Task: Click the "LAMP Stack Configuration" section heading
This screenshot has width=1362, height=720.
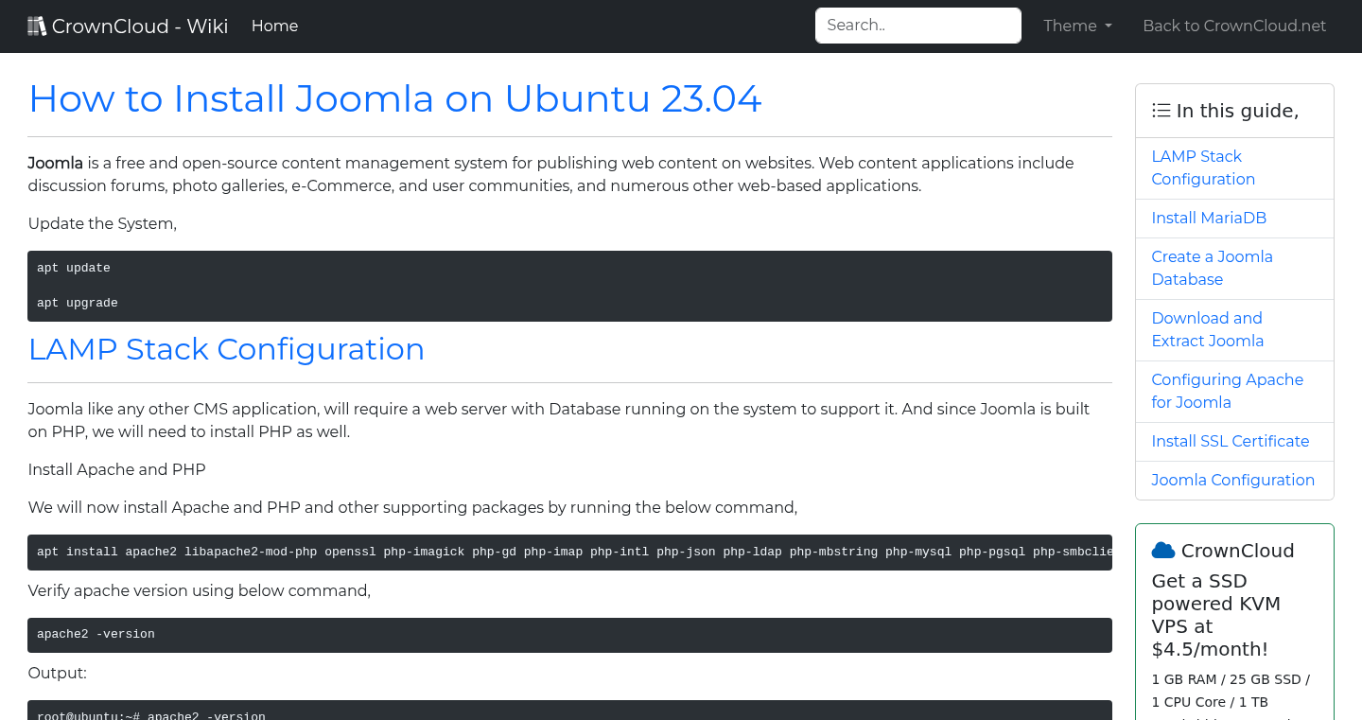Action: click(226, 349)
